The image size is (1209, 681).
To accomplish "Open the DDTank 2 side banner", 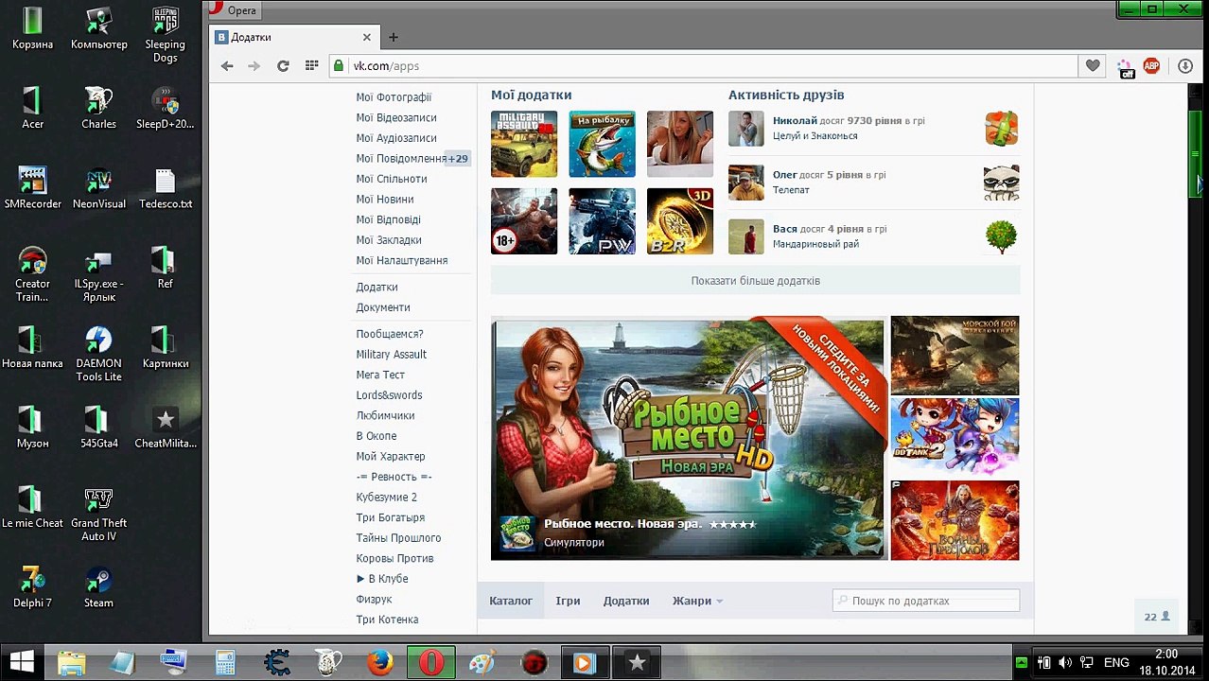I will 955,436.
